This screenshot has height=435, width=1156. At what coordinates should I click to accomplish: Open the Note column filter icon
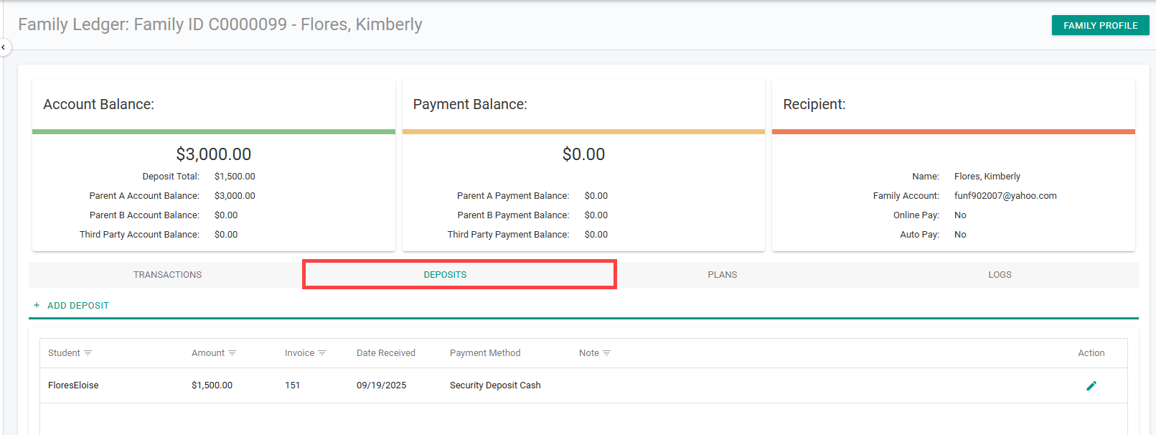pos(607,353)
